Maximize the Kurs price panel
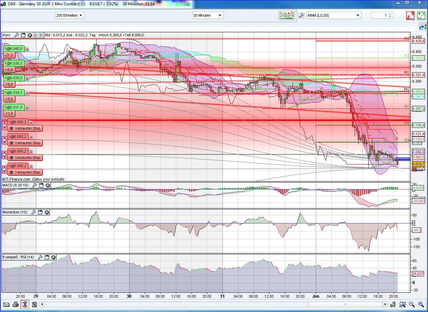 pyautogui.click(x=23, y=35)
